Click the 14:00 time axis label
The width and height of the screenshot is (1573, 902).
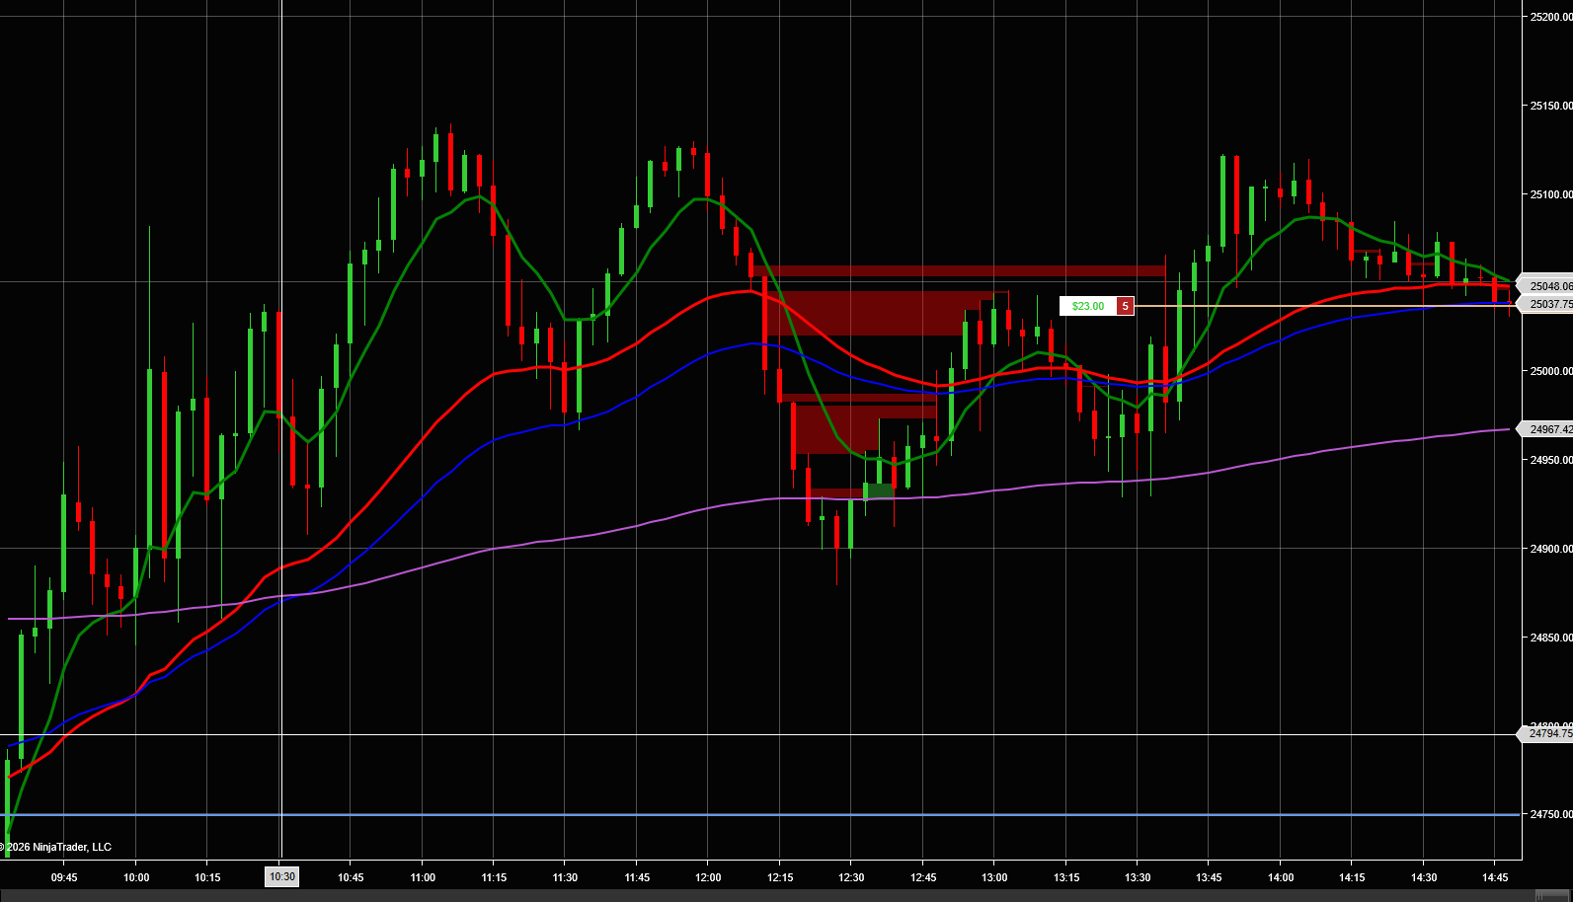[1281, 877]
